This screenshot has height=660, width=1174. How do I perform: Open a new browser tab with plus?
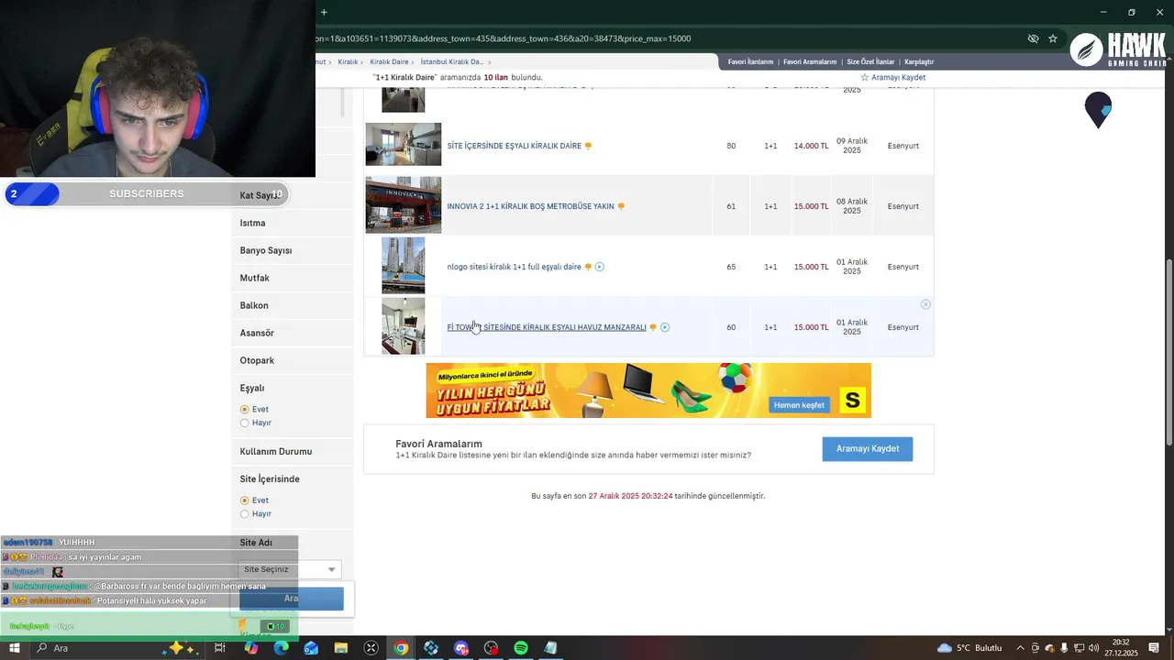point(324,12)
